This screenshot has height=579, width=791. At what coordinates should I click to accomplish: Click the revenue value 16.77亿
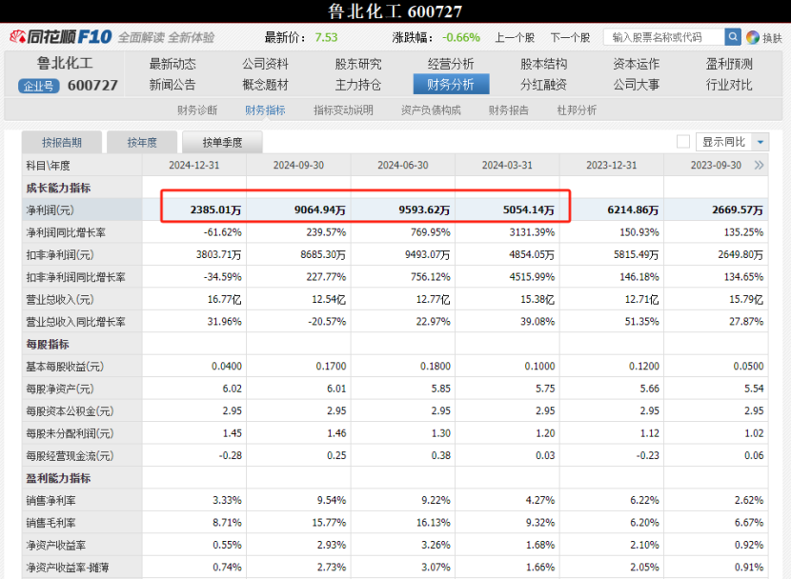click(225, 299)
